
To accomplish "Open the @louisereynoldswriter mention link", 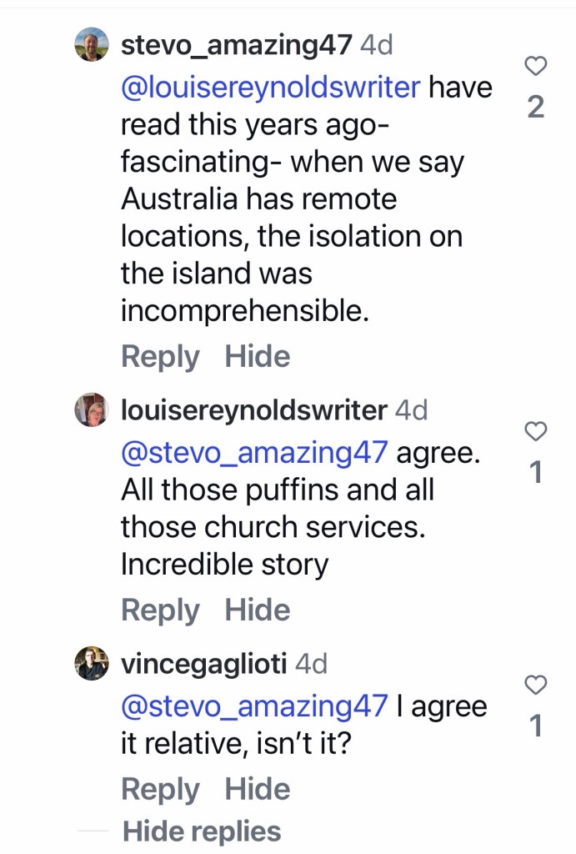I will pyautogui.click(x=271, y=87).
